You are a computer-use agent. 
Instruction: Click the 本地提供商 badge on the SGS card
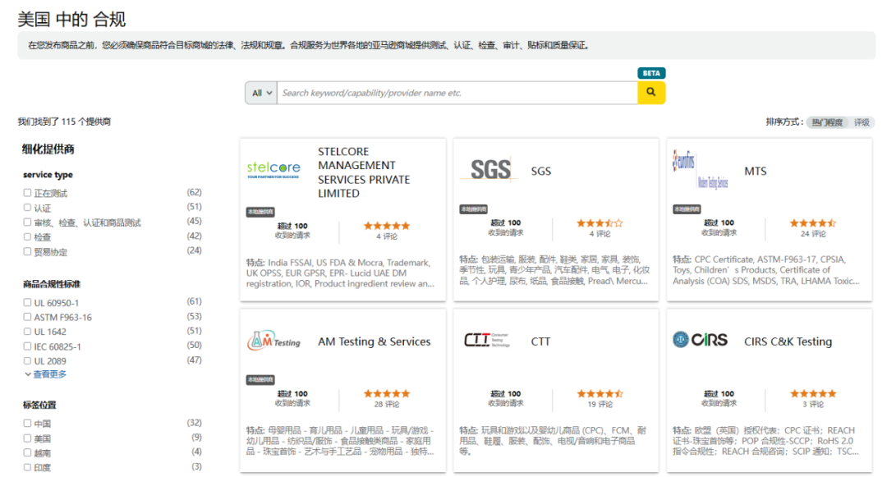[474, 209]
